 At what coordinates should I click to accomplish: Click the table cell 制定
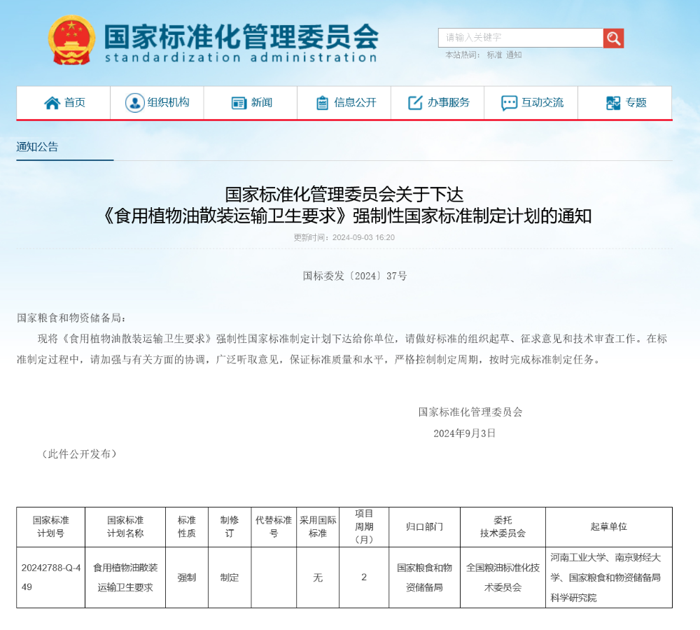[x=230, y=577]
